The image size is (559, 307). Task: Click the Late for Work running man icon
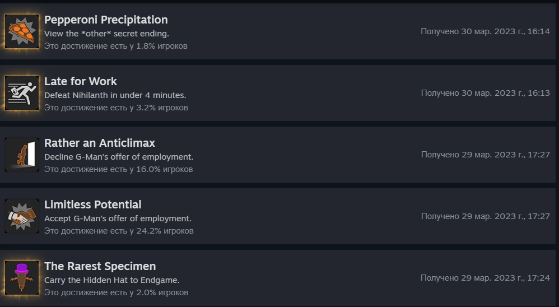pos(22,93)
